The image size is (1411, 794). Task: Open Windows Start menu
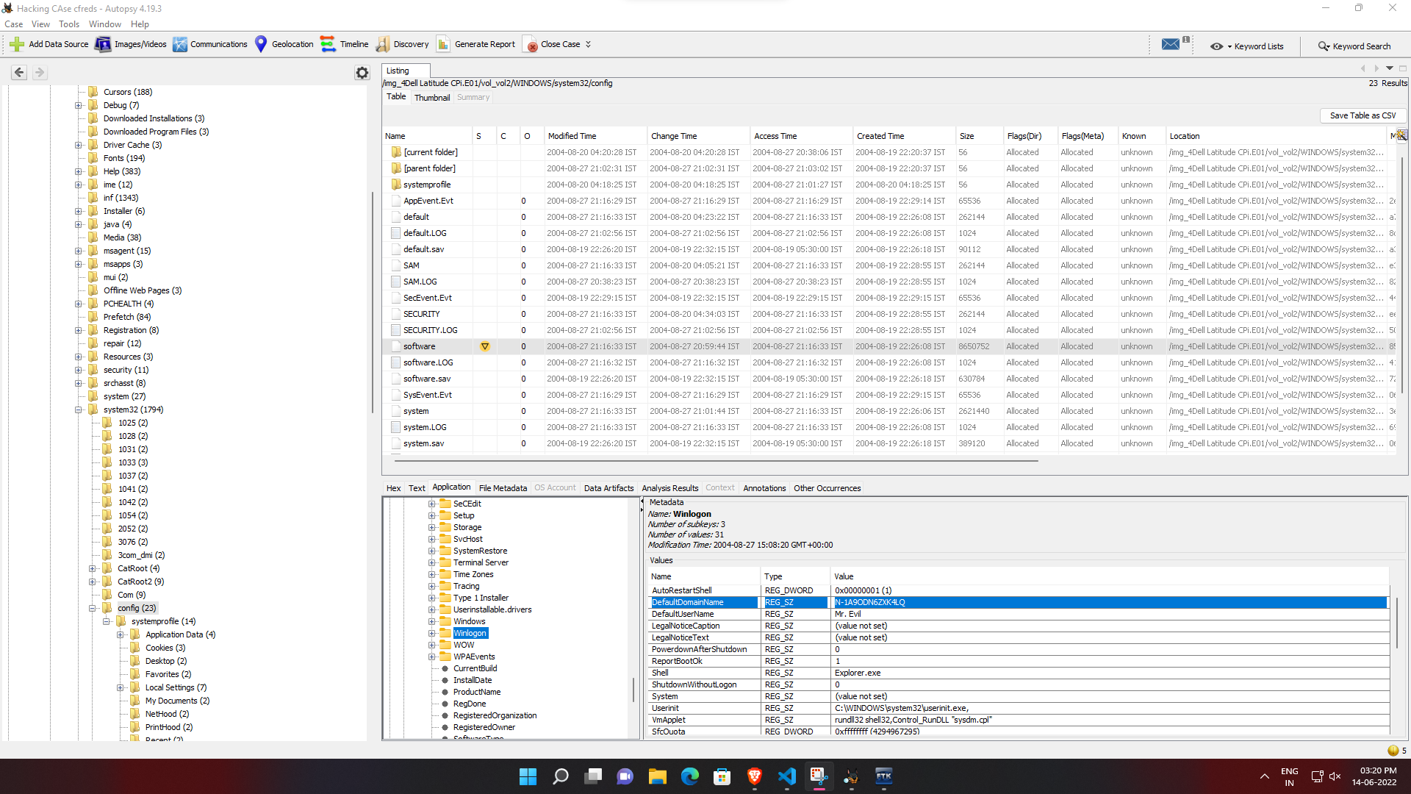point(528,776)
